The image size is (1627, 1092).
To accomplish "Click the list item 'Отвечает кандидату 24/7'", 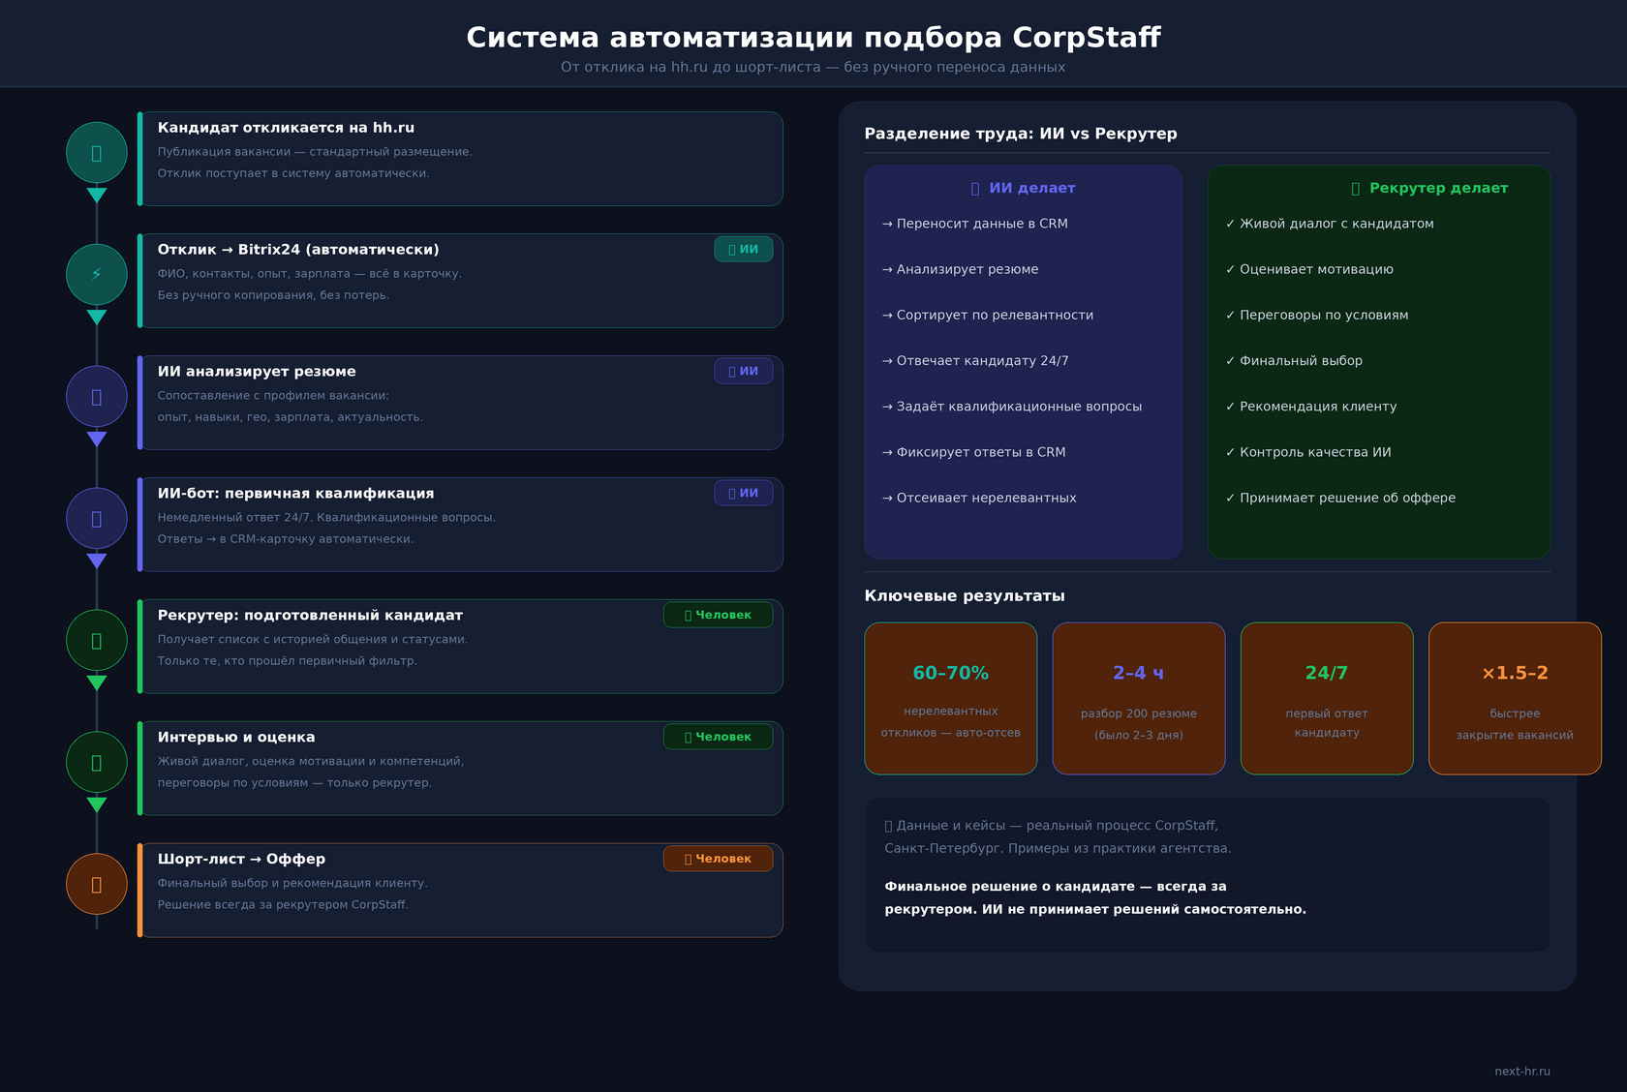I will (x=975, y=360).
